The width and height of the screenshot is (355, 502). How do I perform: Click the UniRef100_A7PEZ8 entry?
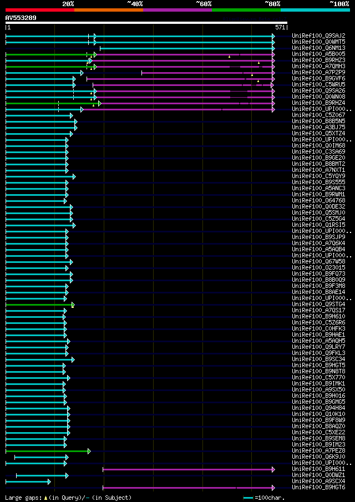(x=319, y=450)
